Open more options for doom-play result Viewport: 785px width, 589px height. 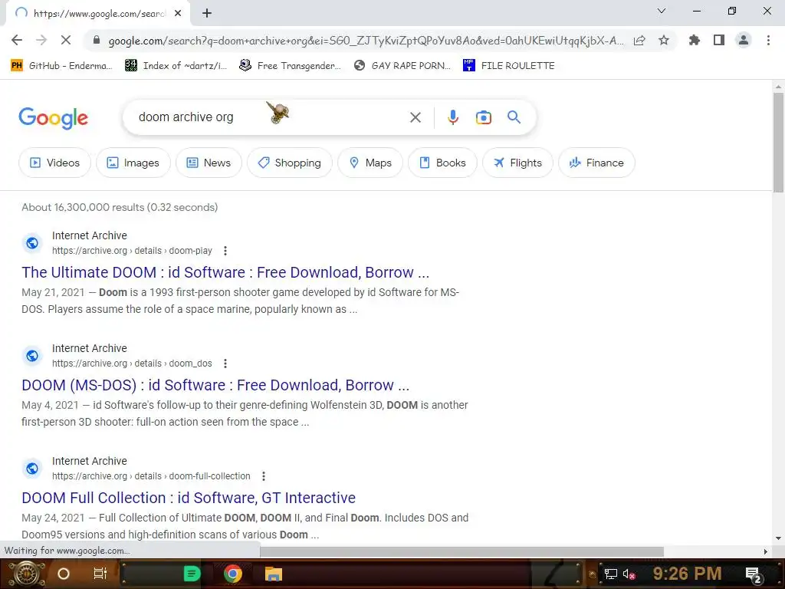(225, 251)
